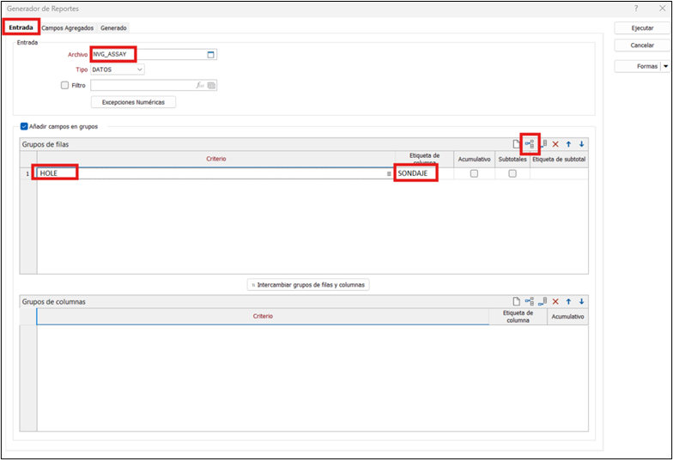Uncheck Añadir campos en grupos
Viewport: 673px width, 460px height.
[24, 126]
